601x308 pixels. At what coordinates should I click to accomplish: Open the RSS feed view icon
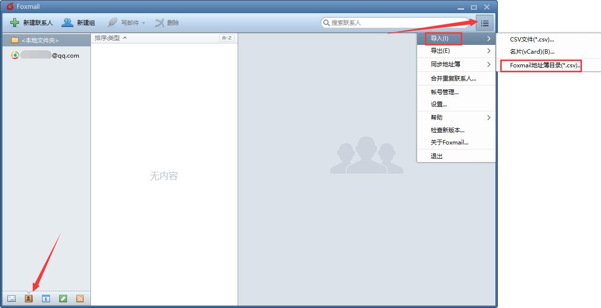(80, 298)
